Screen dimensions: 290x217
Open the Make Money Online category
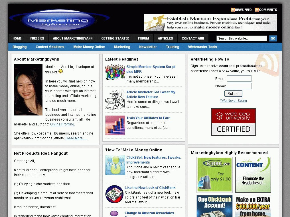89,47
